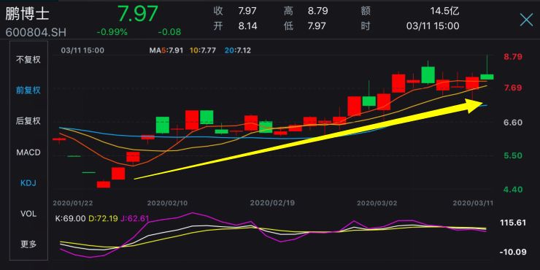Switch indicator to KDJ
This screenshot has height=270, width=540.
pyautogui.click(x=28, y=183)
